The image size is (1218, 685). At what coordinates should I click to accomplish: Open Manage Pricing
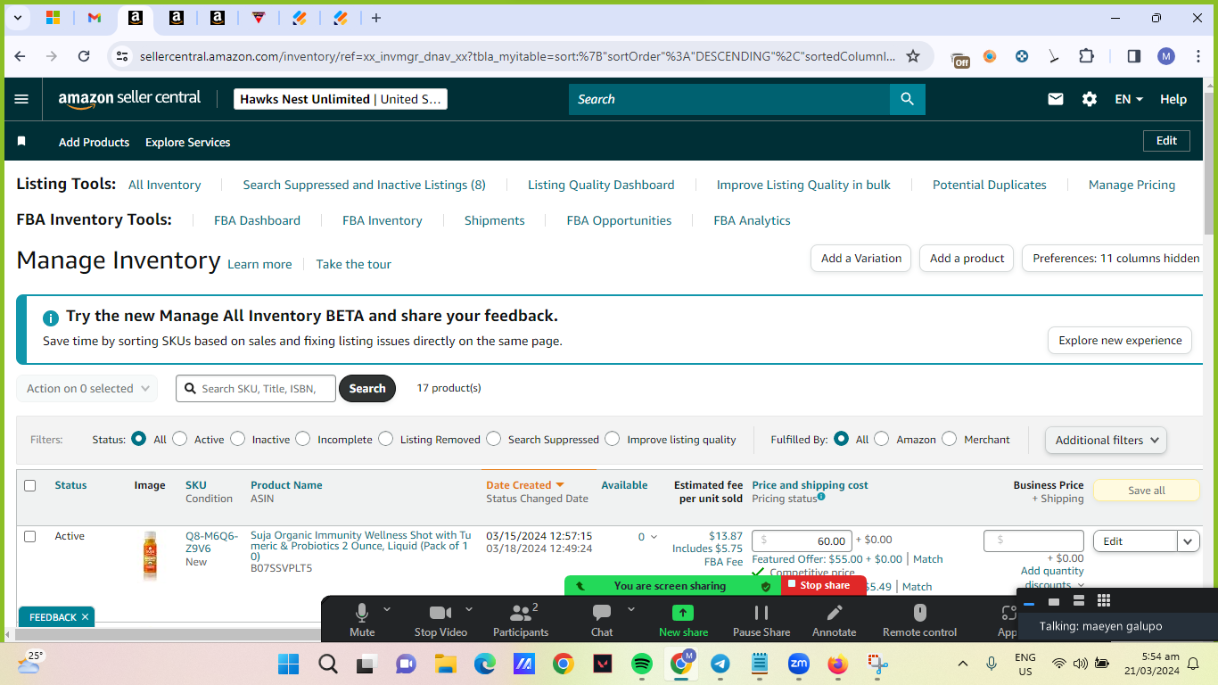1132,185
